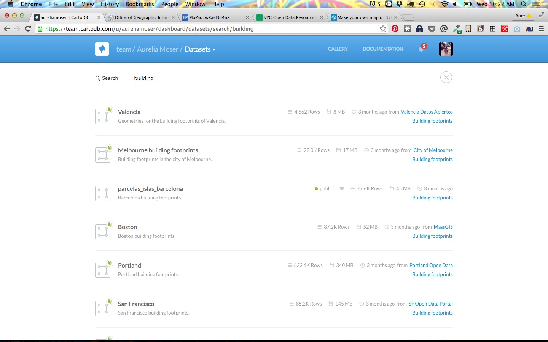This screenshot has width=548, height=342.
Task: Reload the page with refresh icon
Action: pos(28,29)
